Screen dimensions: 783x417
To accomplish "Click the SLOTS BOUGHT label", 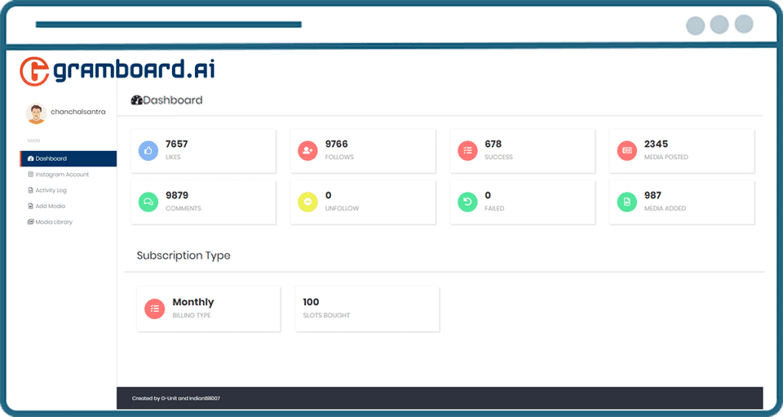I will (326, 316).
